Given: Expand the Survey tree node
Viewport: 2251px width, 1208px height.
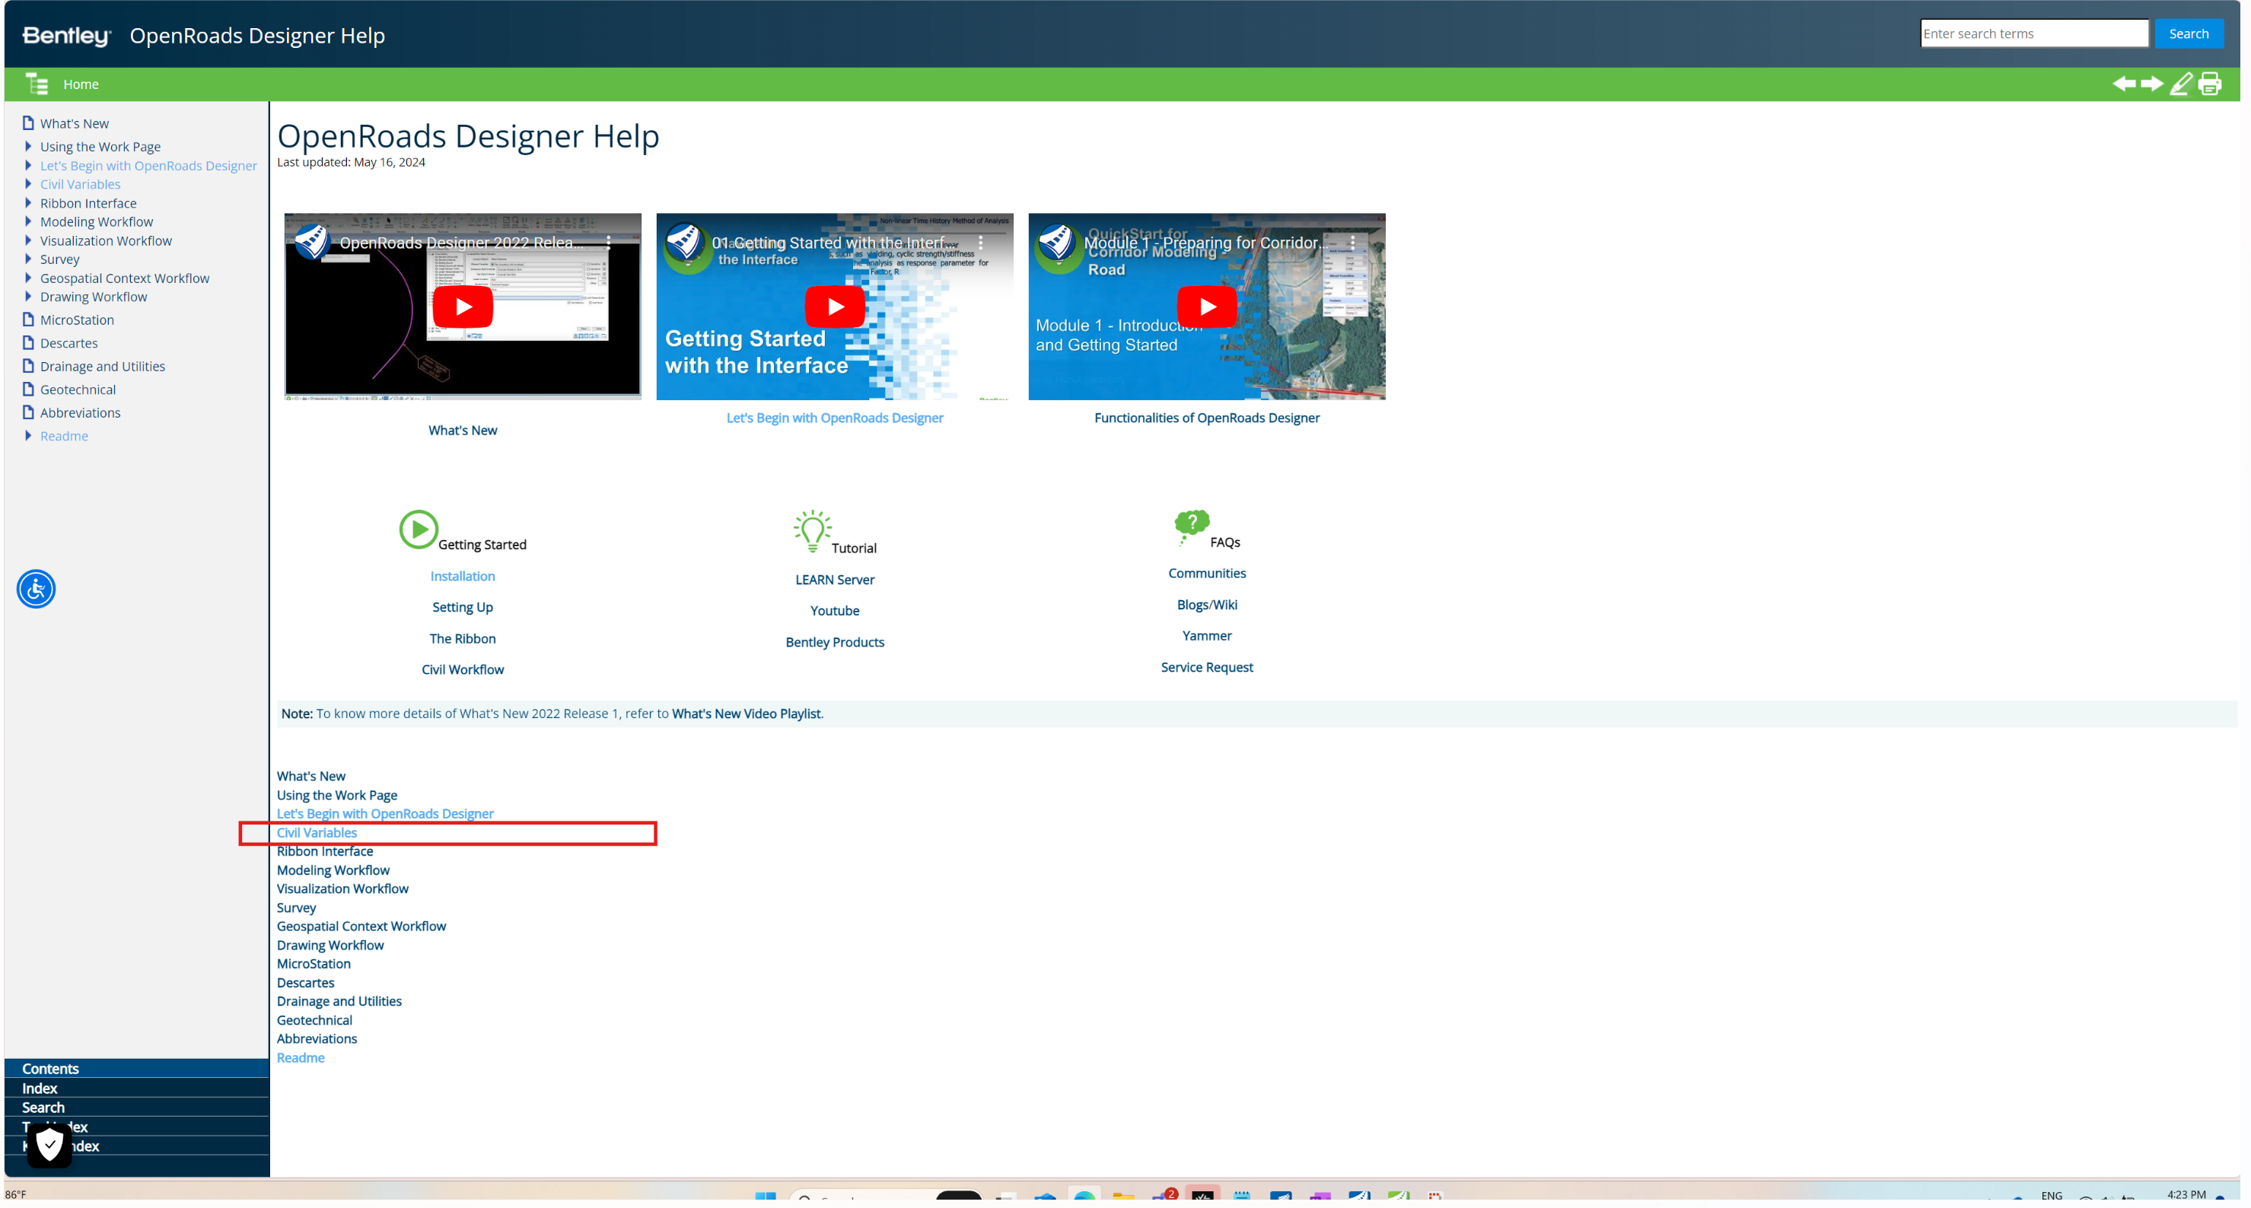Looking at the screenshot, I should pyautogui.click(x=28, y=259).
